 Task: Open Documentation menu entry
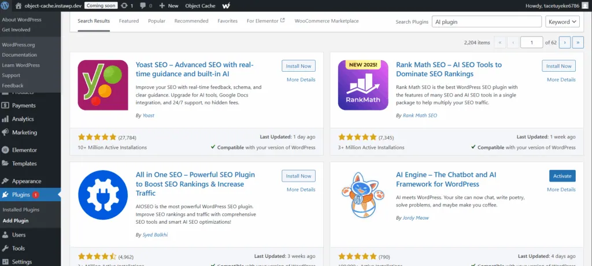pos(19,55)
